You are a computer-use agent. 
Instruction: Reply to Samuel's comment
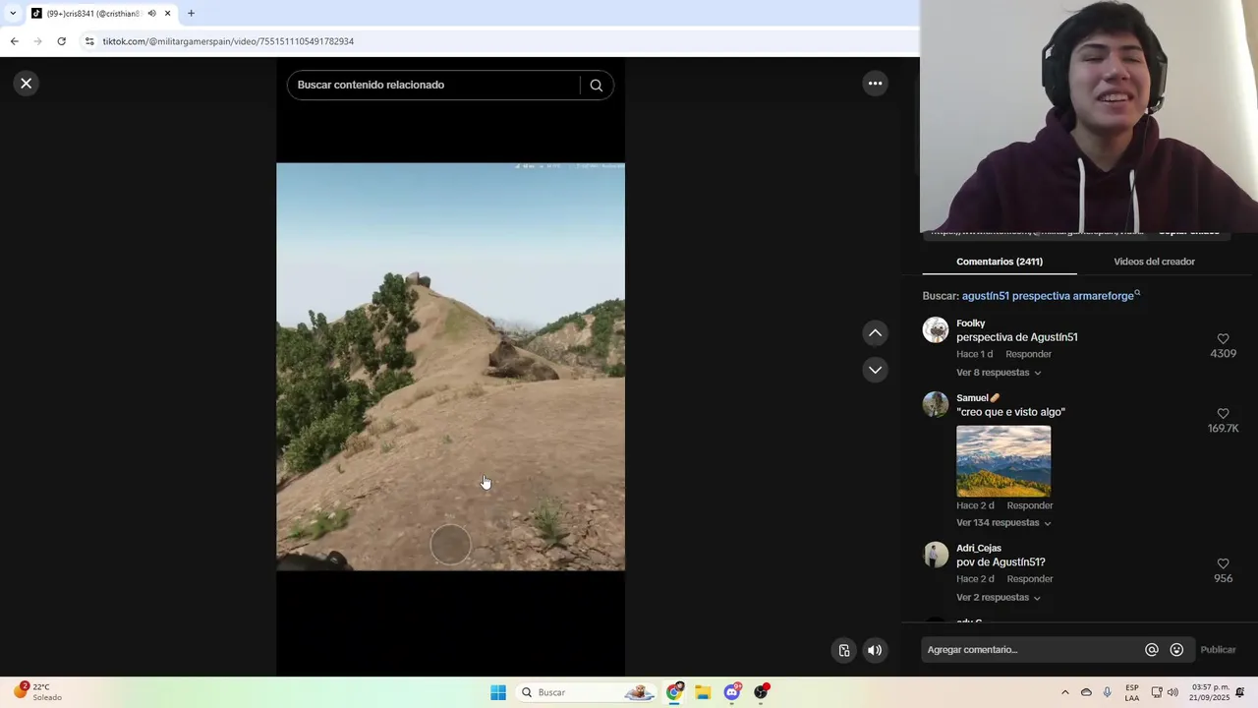pos(1030,505)
